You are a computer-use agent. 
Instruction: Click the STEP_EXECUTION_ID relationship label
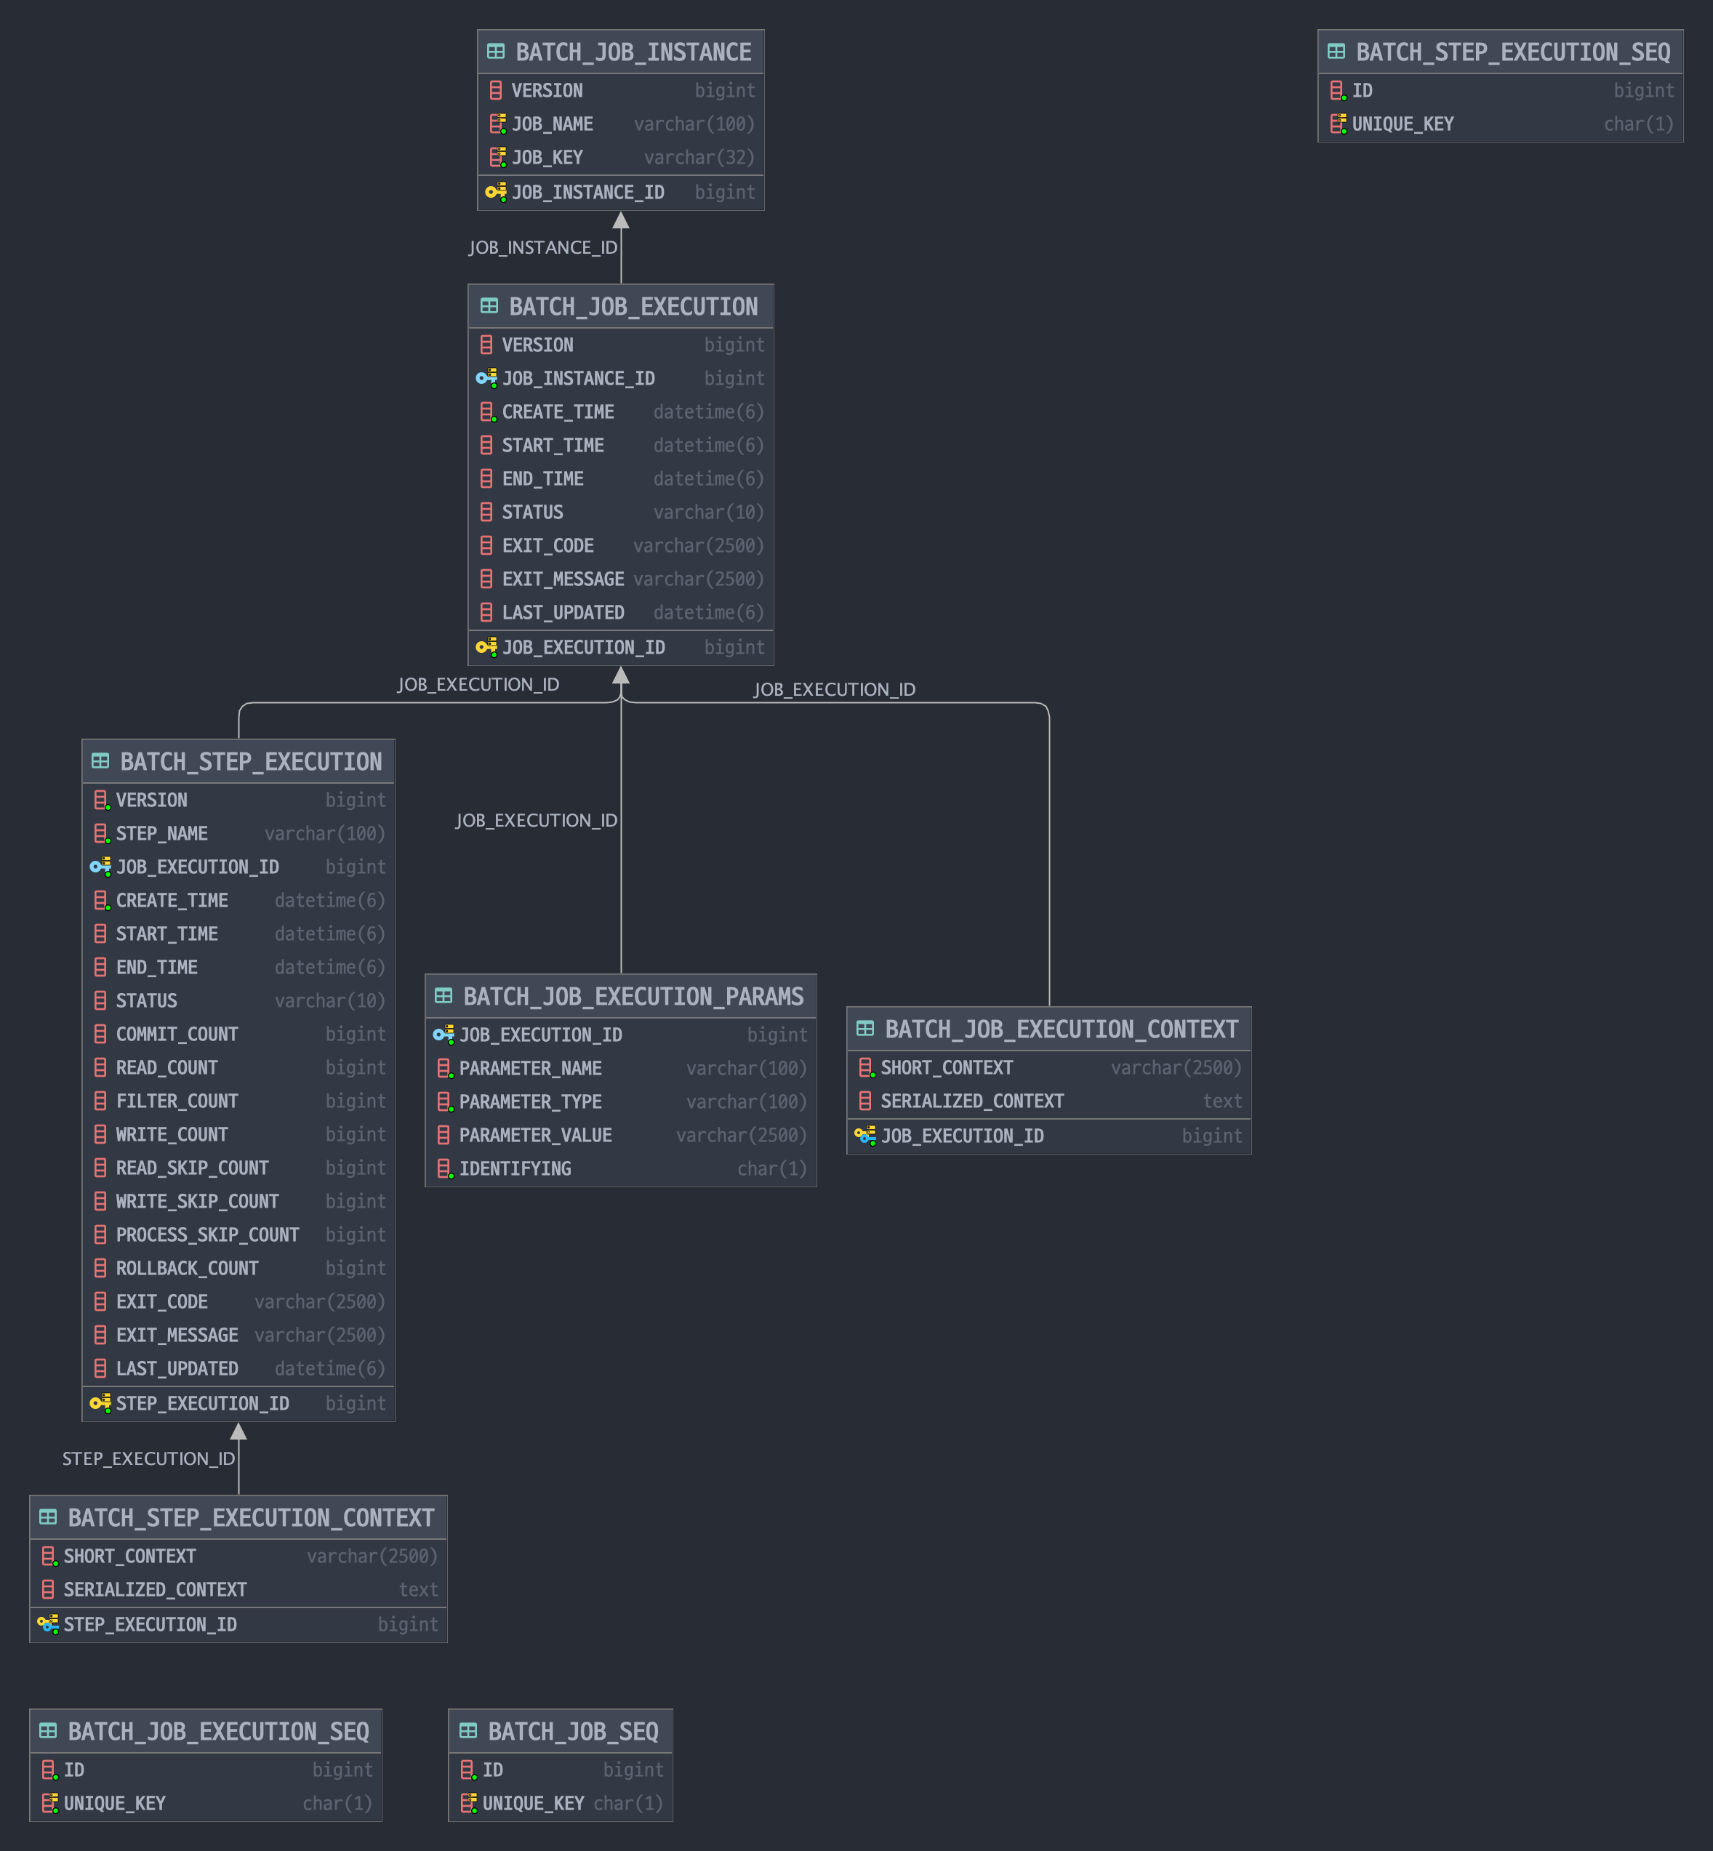[x=148, y=1459]
